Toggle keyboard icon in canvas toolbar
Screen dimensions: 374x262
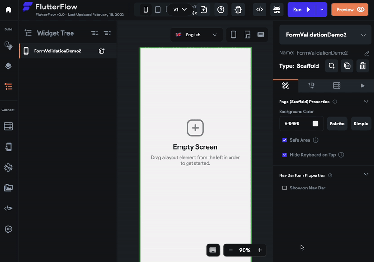pos(261,35)
